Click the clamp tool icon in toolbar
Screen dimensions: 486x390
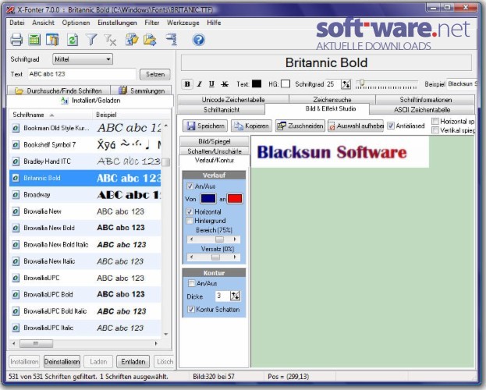tap(171, 40)
